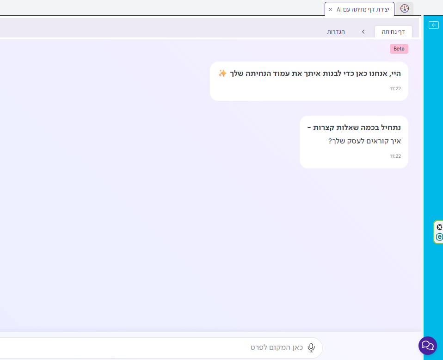The width and height of the screenshot is (443, 360).
Task: Focus the 'כאן המקום לפרט' message input field
Action: point(185,347)
